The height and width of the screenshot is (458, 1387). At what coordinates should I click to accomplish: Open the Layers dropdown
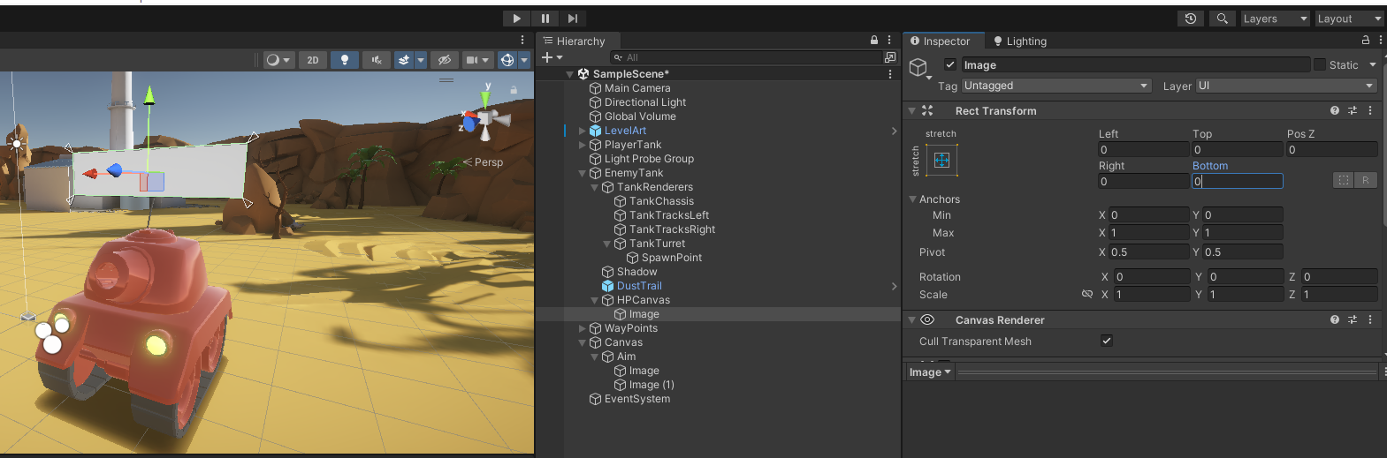click(x=1275, y=19)
